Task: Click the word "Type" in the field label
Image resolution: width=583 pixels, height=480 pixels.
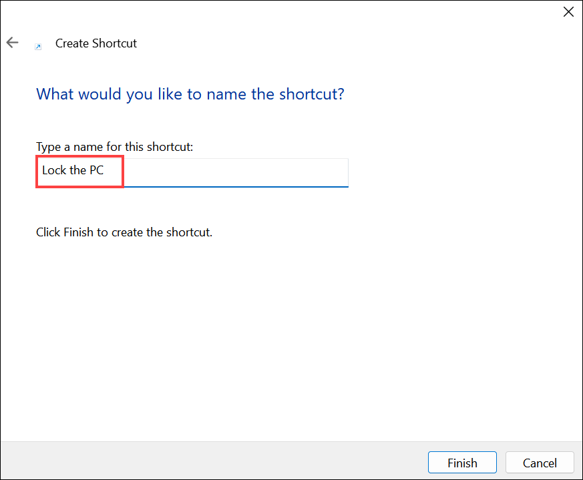Action: [x=48, y=146]
